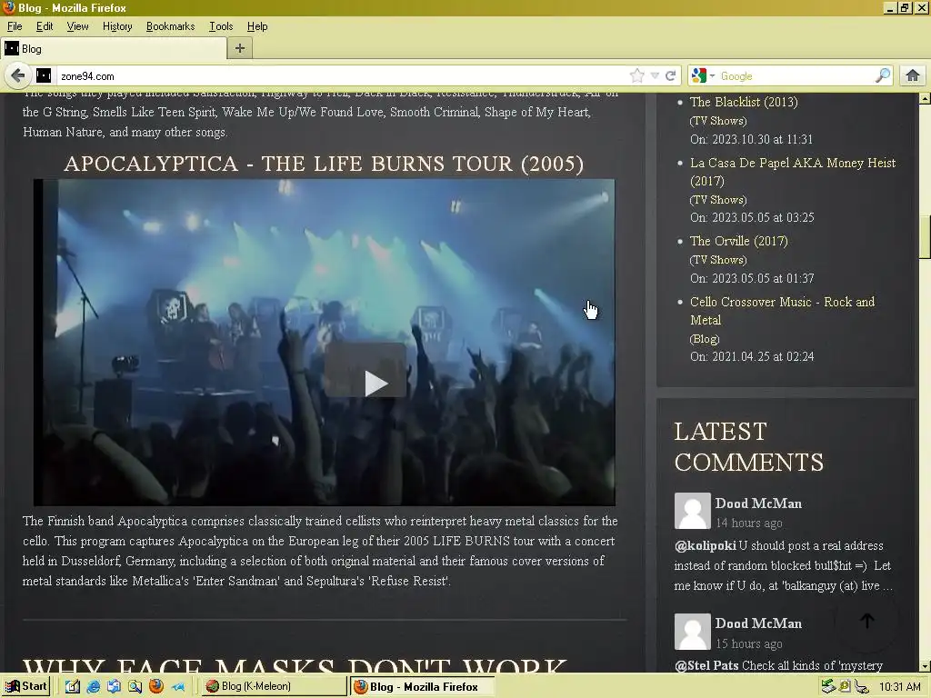Click the 10:31 AM taskbar clock

(899, 687)
